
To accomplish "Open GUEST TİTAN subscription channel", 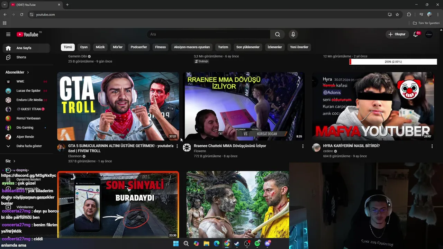I will (26, 109).
